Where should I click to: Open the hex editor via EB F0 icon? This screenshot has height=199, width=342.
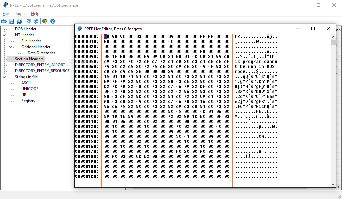click(28, 21)
